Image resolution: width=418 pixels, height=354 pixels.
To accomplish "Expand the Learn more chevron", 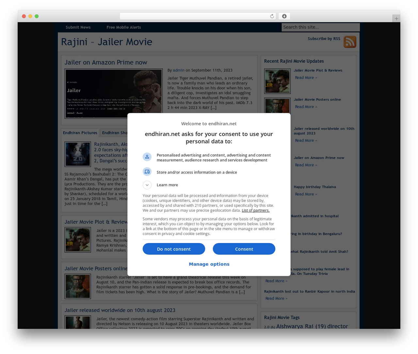I will [x=147, y=185].
